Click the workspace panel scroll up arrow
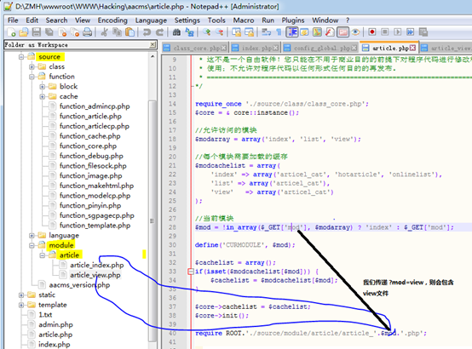 tap(153, 56)
